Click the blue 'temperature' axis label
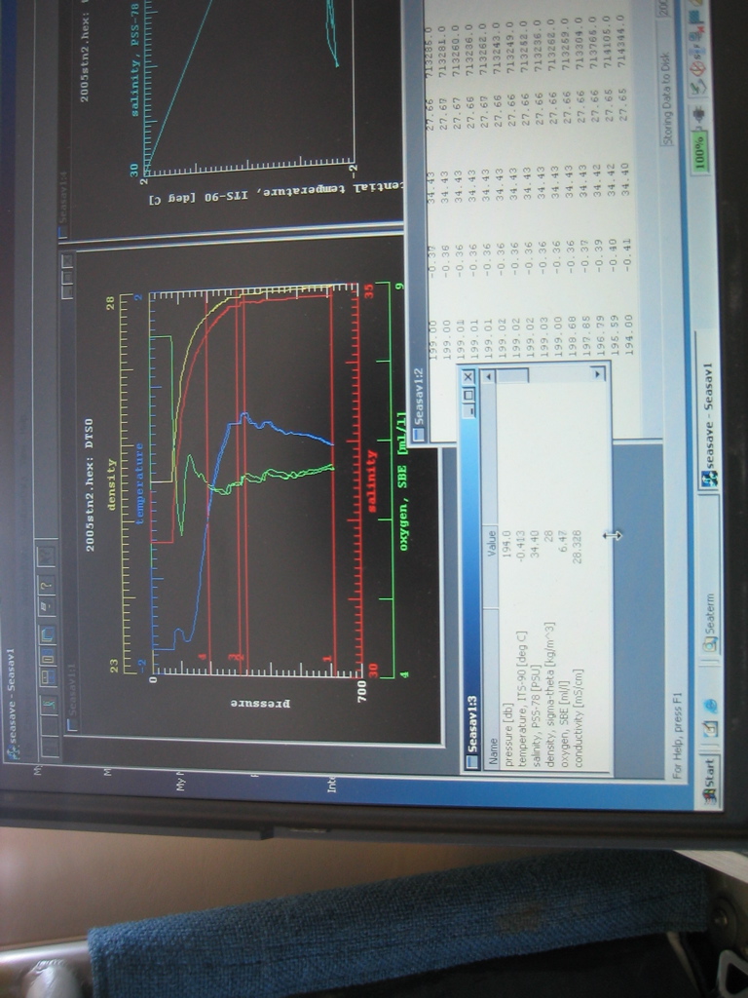Viewport: 748px width, 998px height. [x=139, y=483]
